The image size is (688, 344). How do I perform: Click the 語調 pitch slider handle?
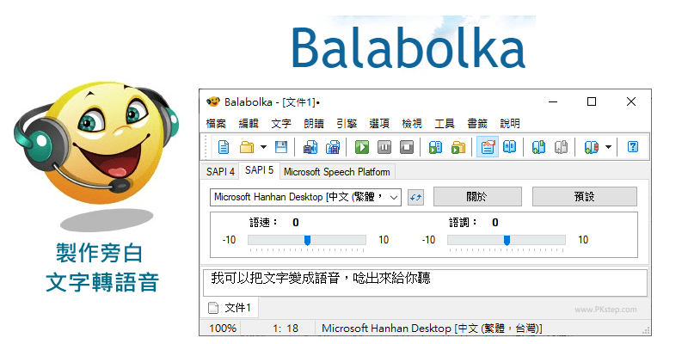pyautogui.click(x=507, y=240)
